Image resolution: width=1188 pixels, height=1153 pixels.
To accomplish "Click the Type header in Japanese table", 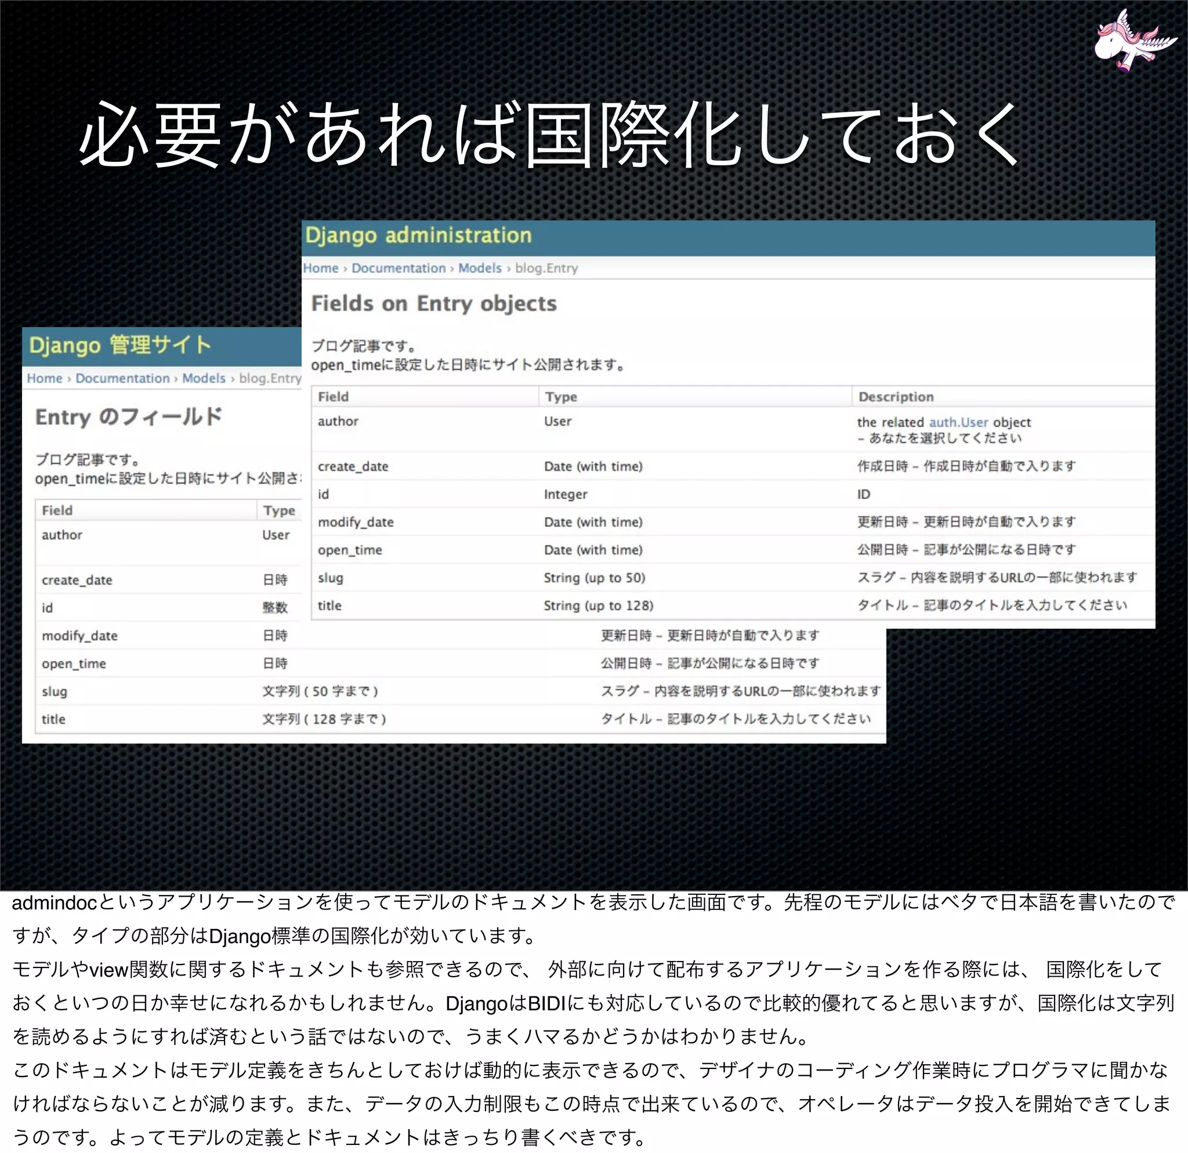I will (279, 511).
